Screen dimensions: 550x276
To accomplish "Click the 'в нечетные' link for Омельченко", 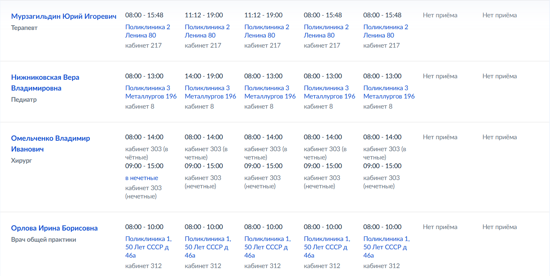I will pyautogui.click(x=142, y=178).
